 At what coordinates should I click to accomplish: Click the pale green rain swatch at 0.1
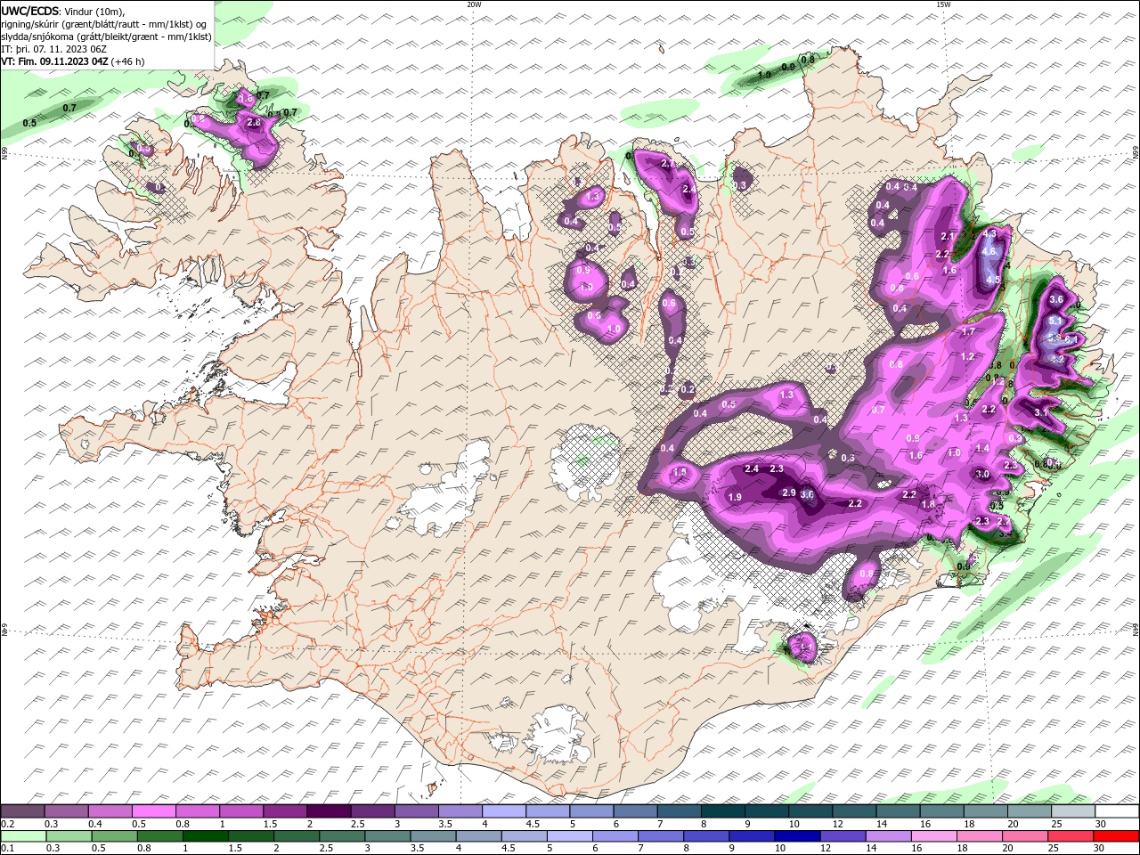23,836
